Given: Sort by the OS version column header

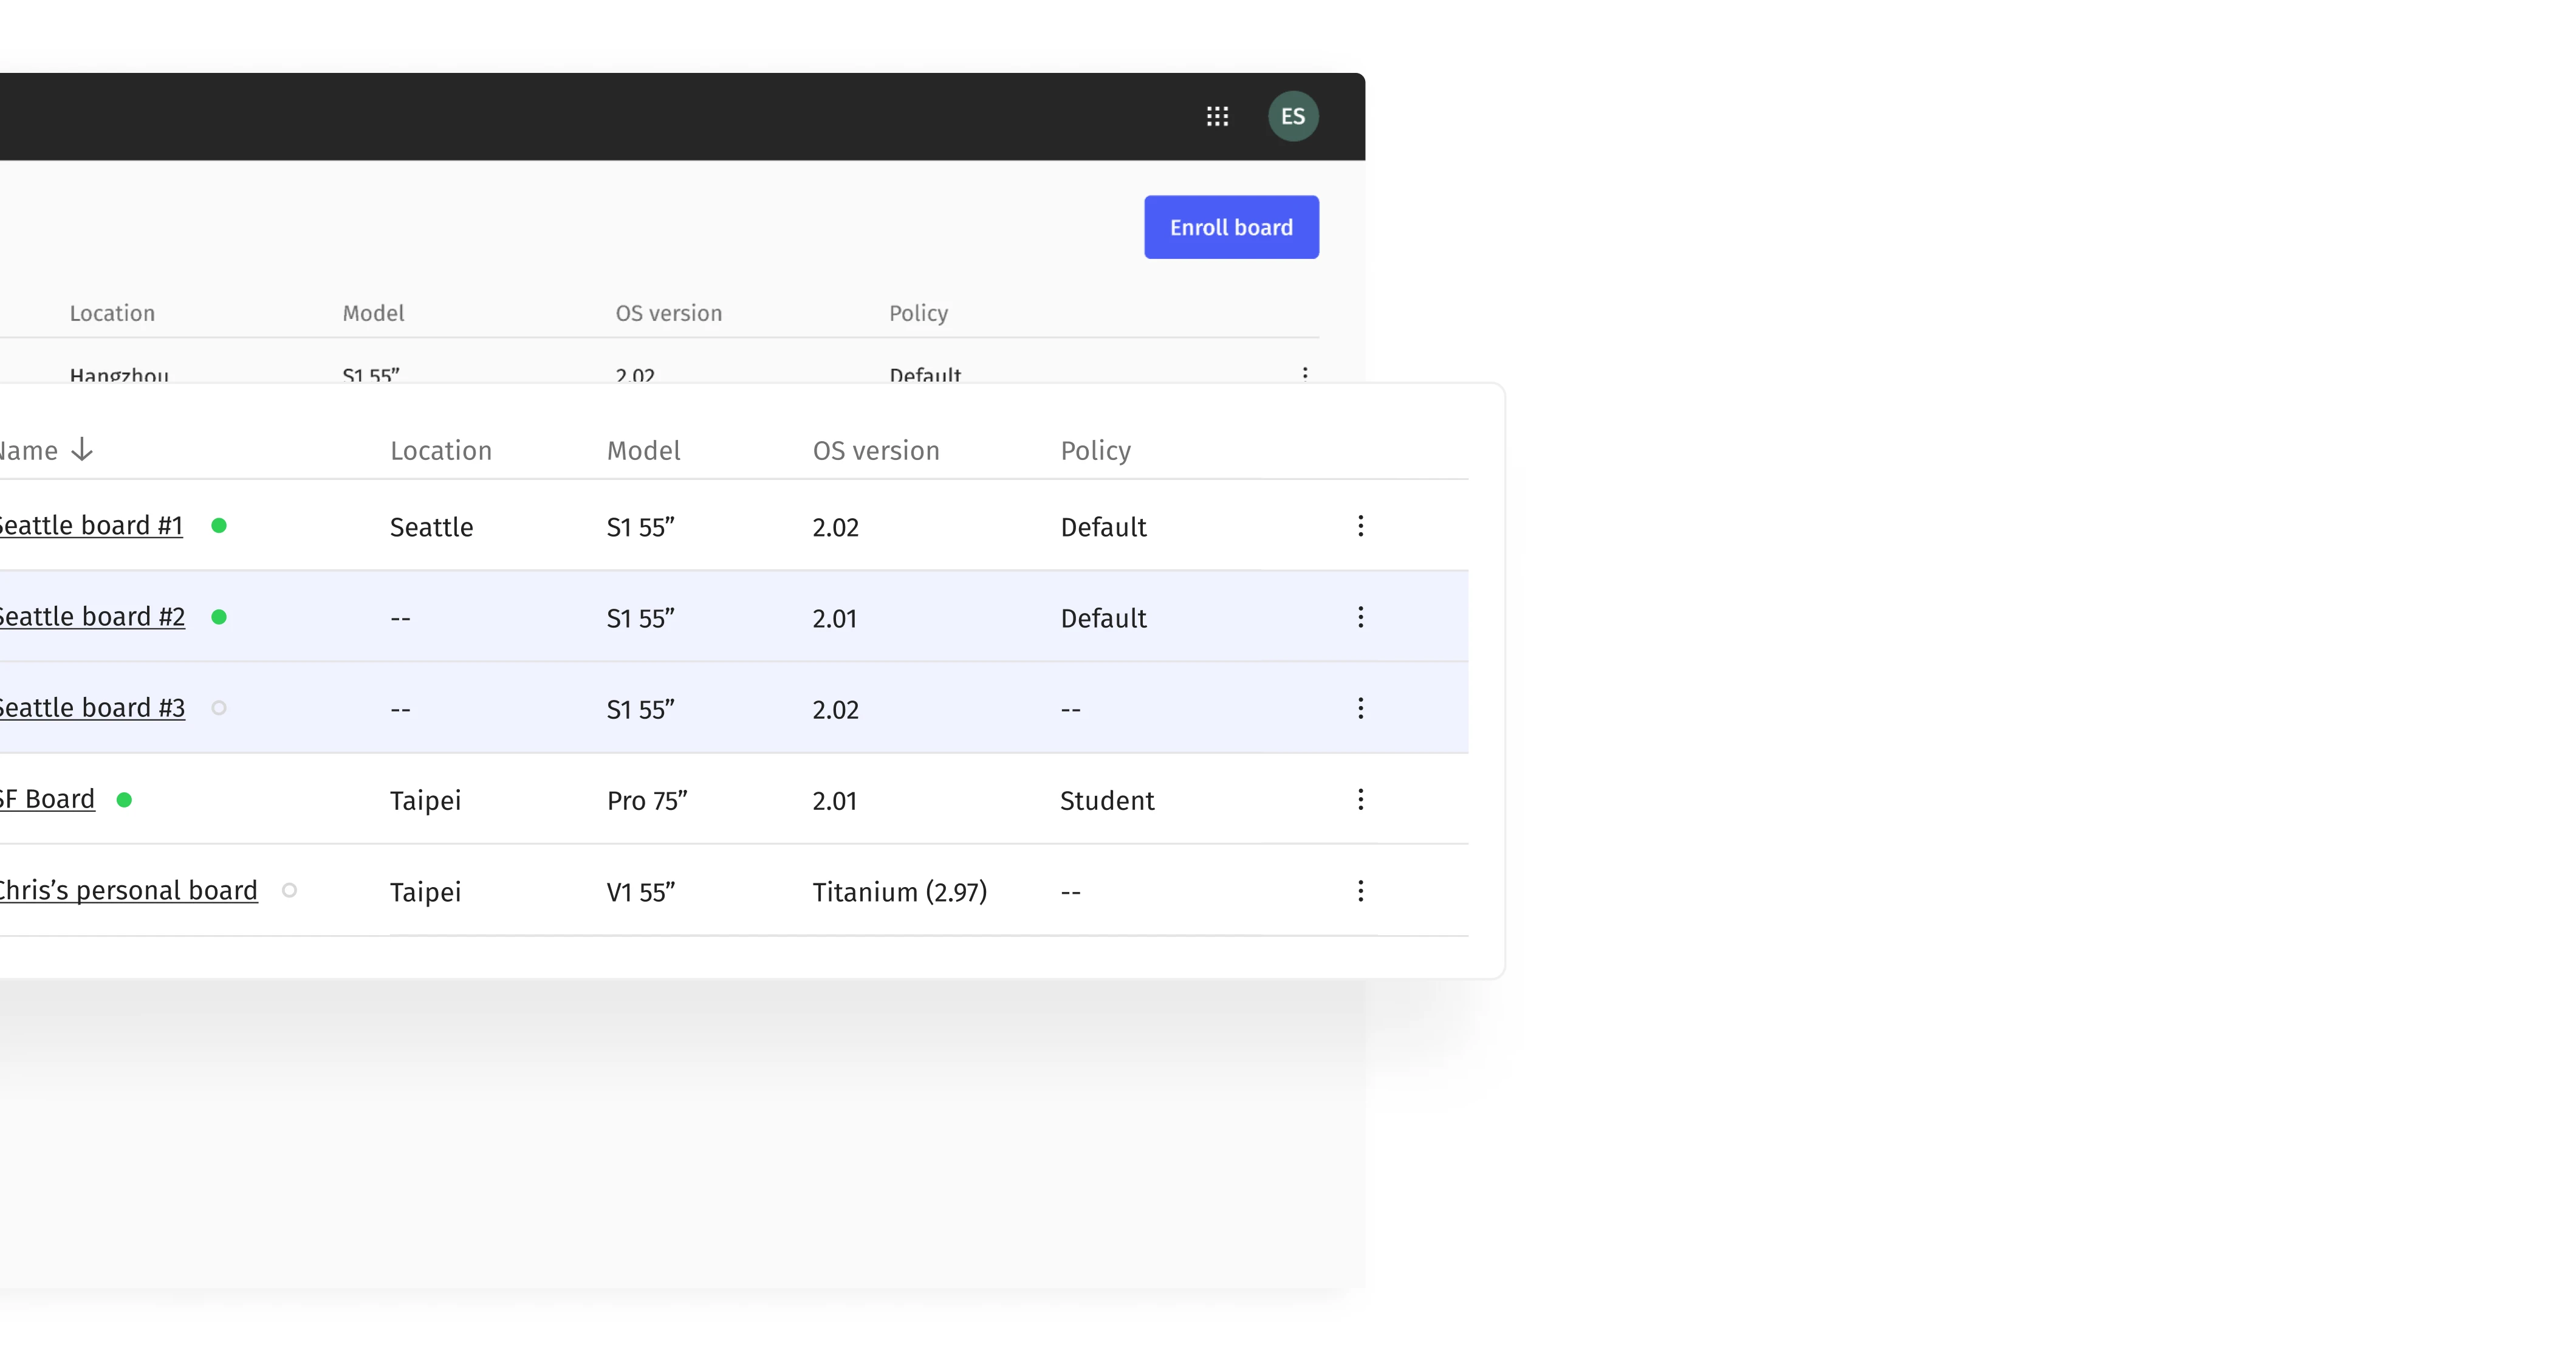Looking at the screenshot, I should pos(876,450).
